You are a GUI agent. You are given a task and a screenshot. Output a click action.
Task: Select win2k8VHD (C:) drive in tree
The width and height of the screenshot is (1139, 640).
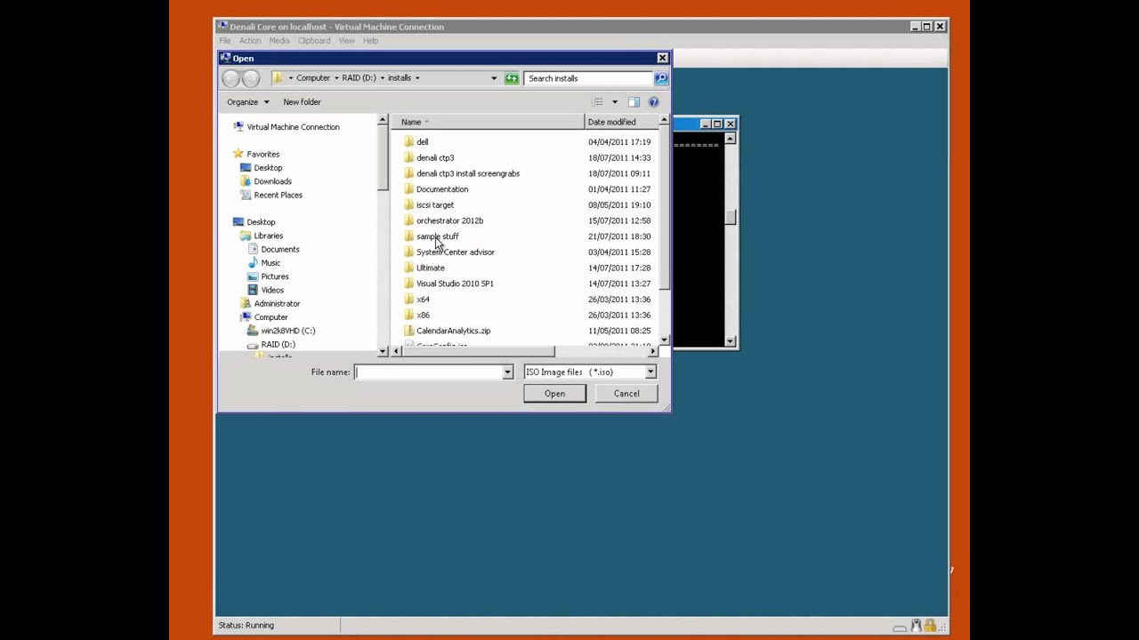[287, 331]
